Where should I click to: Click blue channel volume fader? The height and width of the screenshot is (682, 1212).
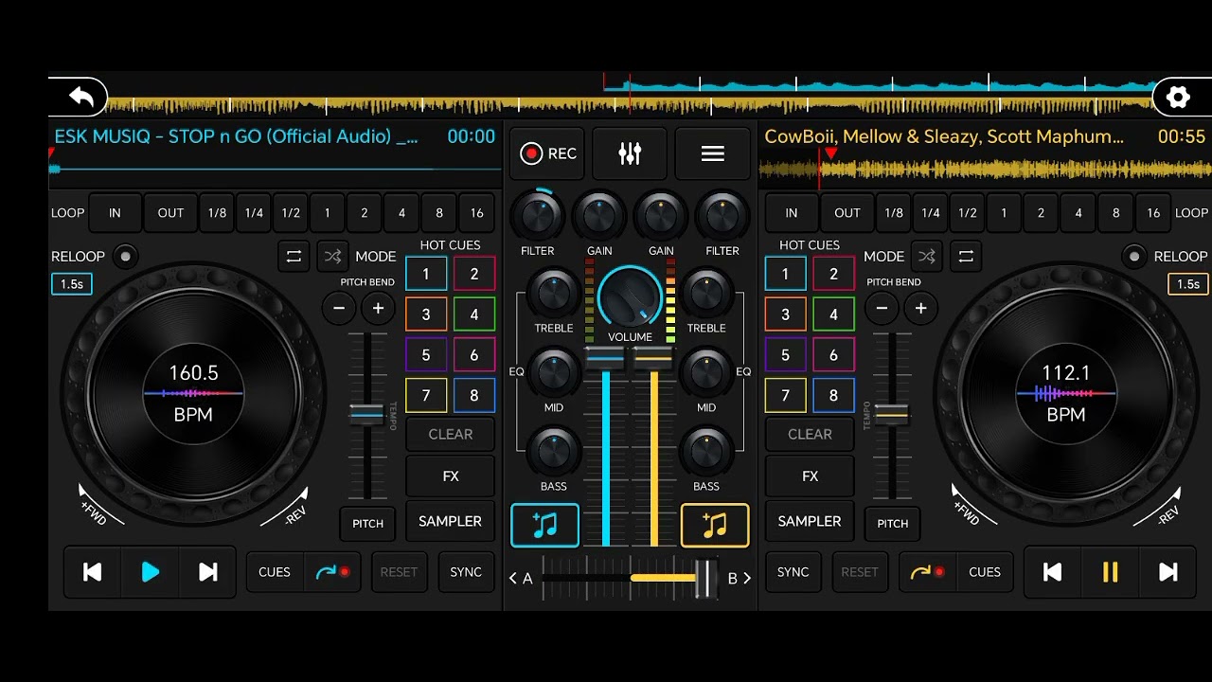604,358
